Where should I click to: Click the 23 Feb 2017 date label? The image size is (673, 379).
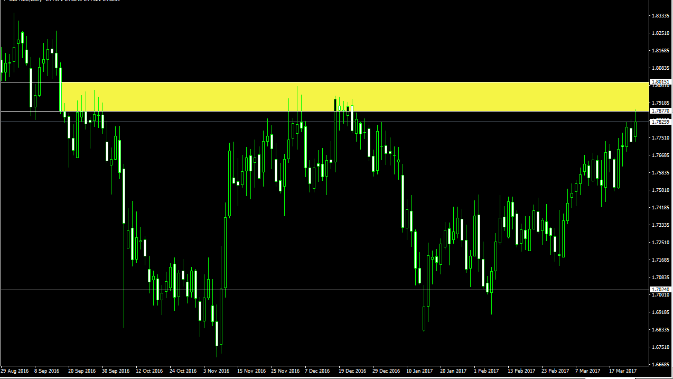point(555,371)
